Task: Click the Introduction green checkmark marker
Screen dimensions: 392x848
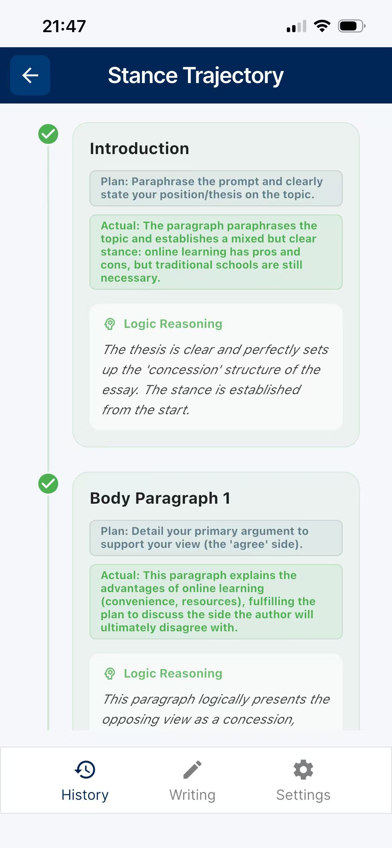Action: tap(48, 134)
